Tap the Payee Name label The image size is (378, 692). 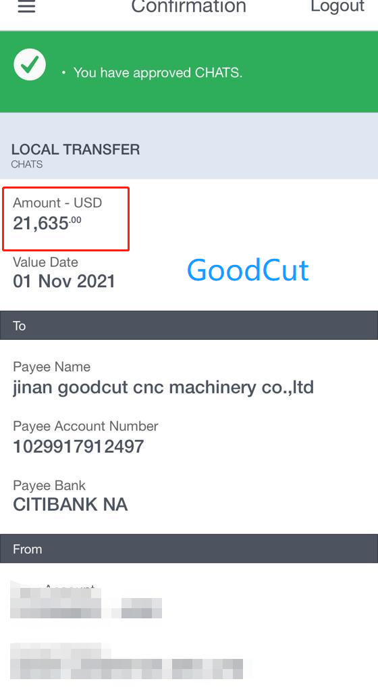click(x=51, y=367)
